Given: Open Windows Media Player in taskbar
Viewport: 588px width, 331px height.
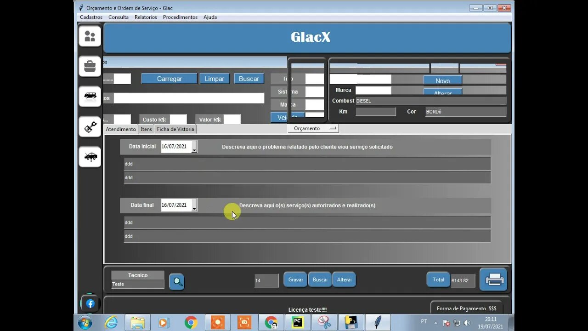Looking at the screenshot, I should click(164, 323).
